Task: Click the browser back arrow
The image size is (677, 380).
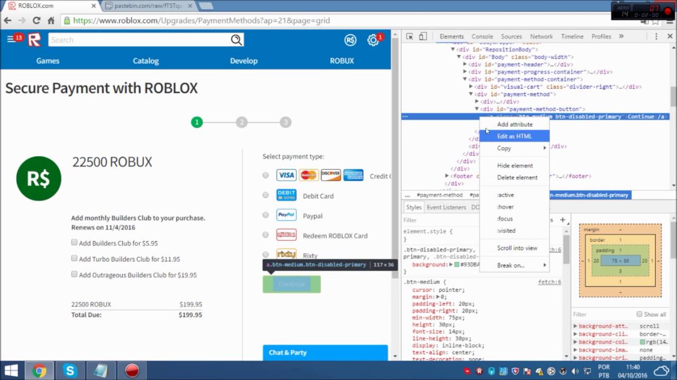Action: click(x=7, y=21)
